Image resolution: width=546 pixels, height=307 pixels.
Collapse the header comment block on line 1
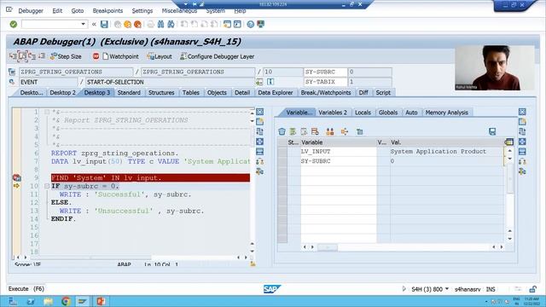47,112
